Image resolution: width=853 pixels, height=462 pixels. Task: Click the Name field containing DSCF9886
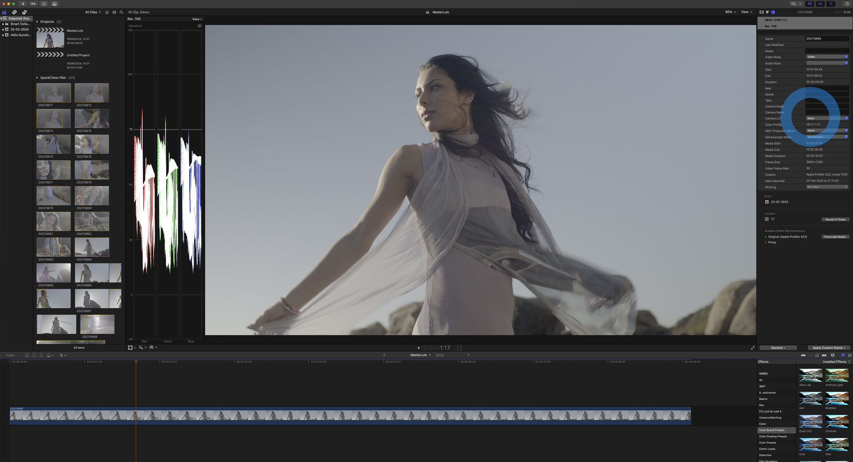tap(827, 39)
